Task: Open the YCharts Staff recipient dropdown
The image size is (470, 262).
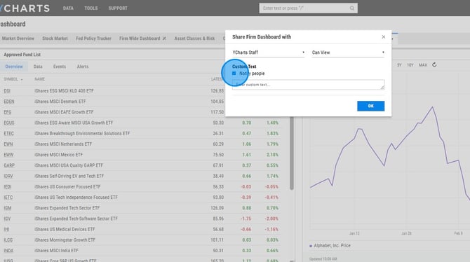Action: pyautogui.click(x=269, y=53)
